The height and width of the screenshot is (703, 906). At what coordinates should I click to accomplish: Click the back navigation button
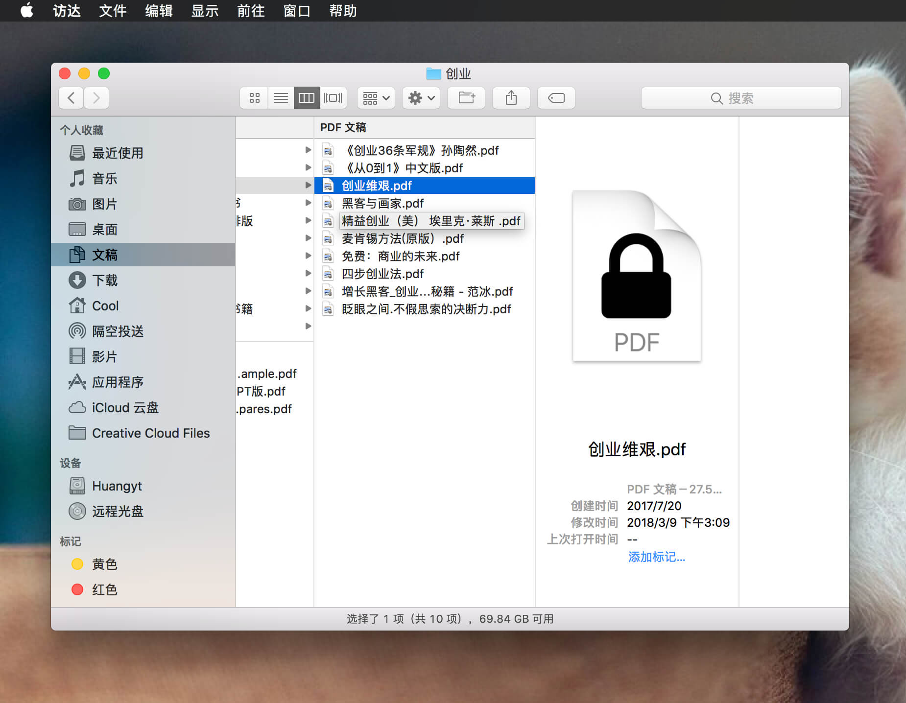coord(71,98)
